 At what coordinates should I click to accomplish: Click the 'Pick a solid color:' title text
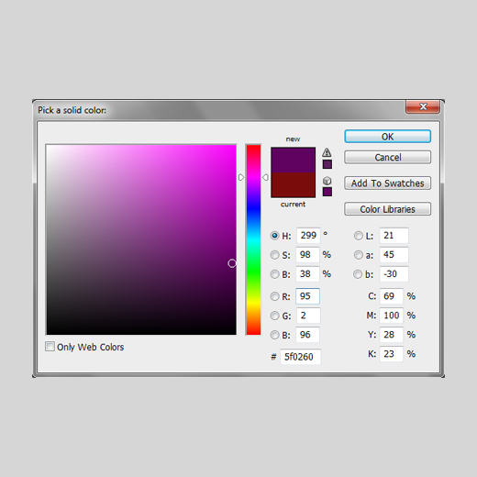72,110
